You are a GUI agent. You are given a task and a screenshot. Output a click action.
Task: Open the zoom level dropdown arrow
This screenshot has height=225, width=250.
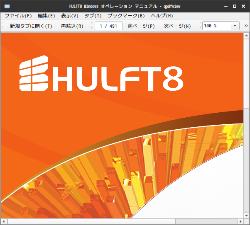click(x=235, y=26)
